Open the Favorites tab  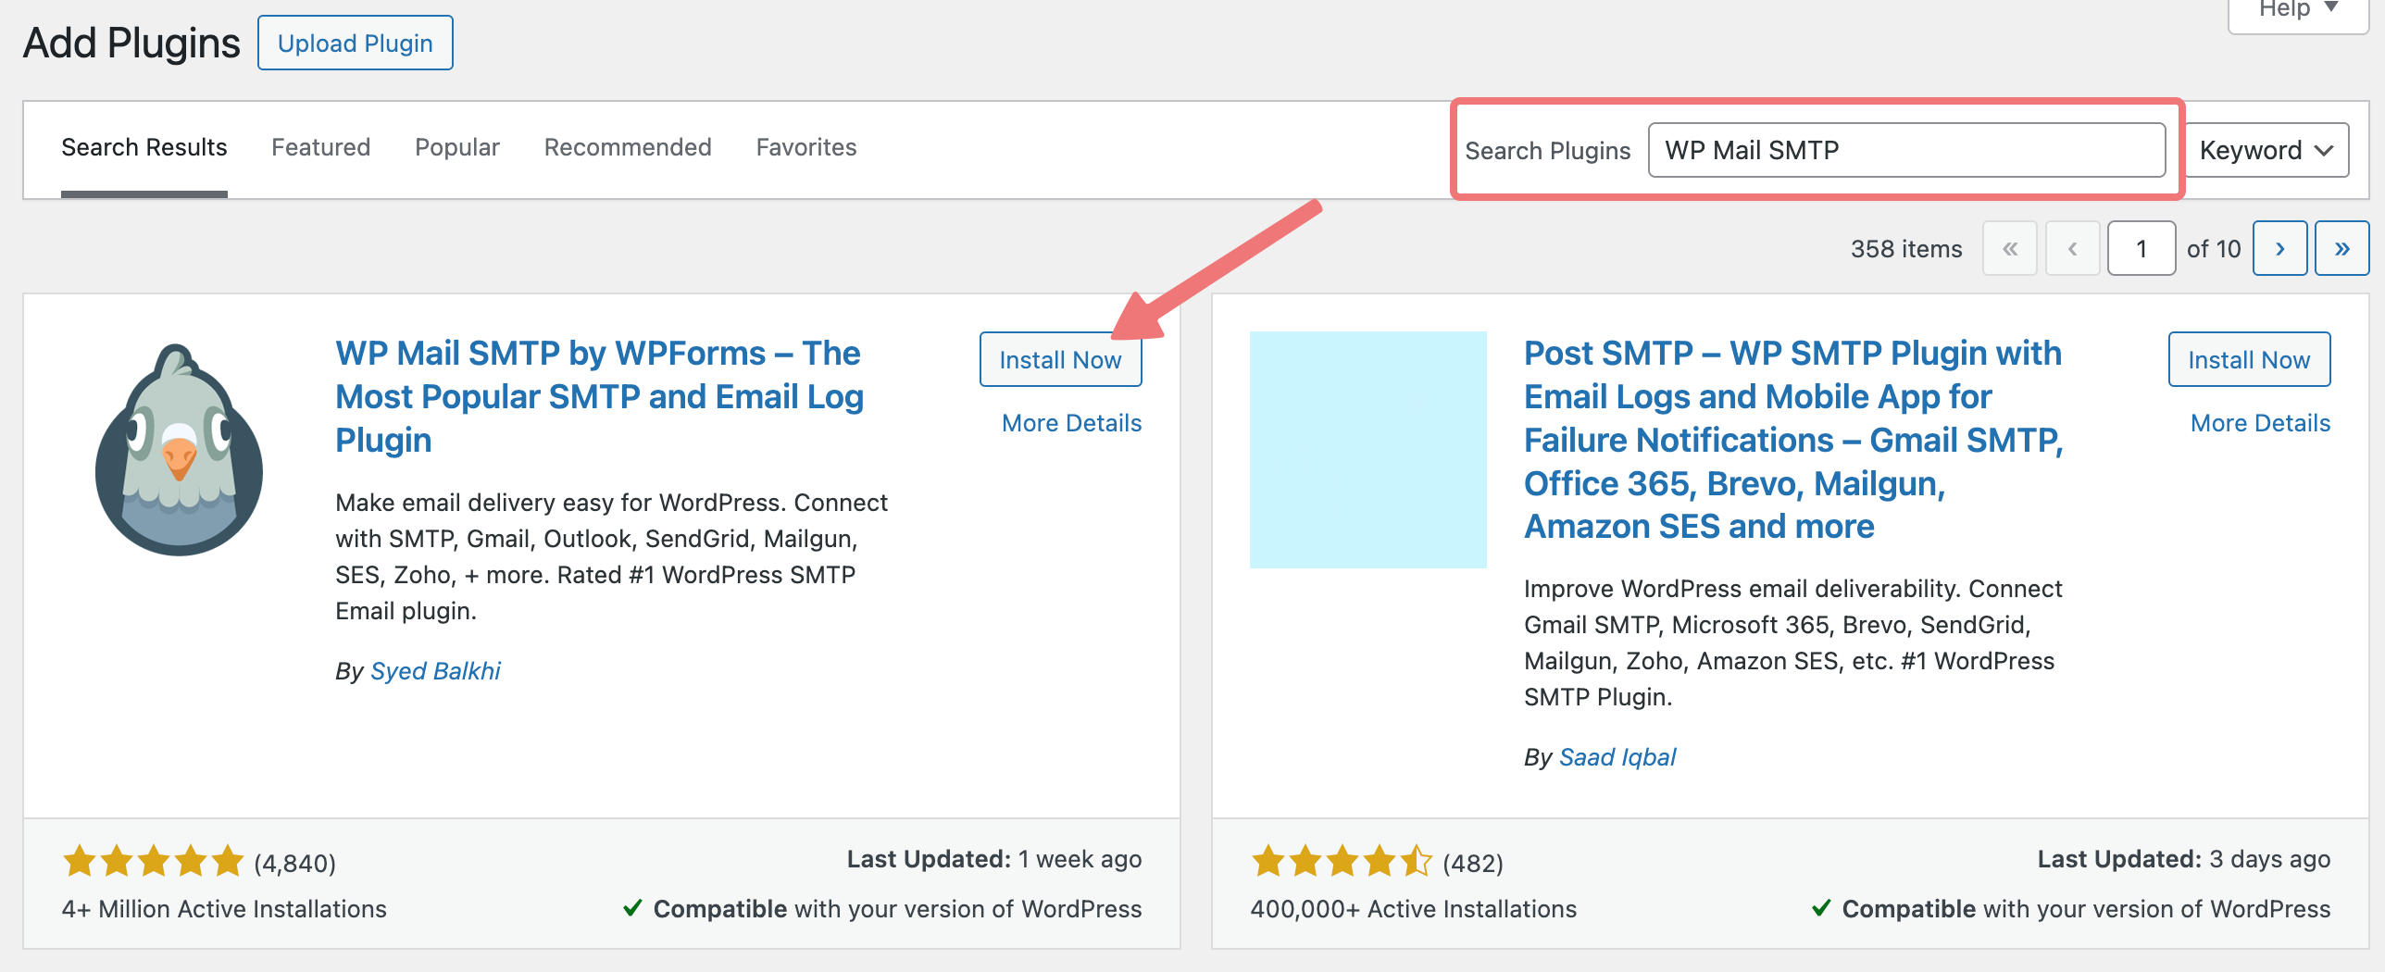pyautogui.click(x=805, y=147)
